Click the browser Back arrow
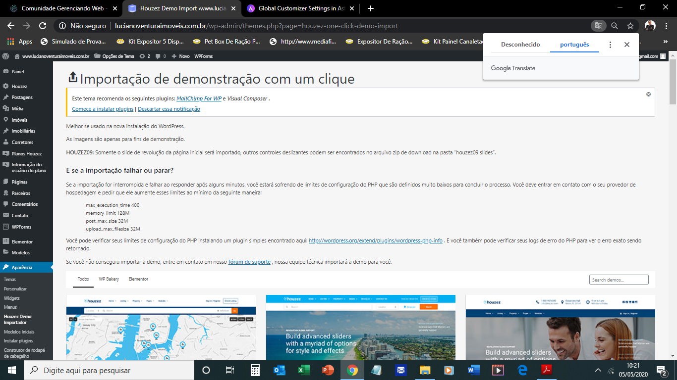 [x=11, y=26]
